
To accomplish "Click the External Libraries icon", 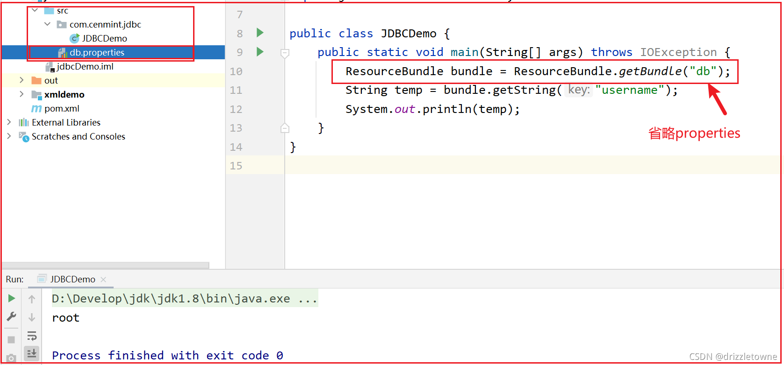I will pos(24,122).
